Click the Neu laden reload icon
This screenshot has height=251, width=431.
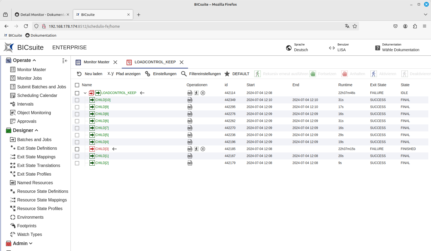79,74
